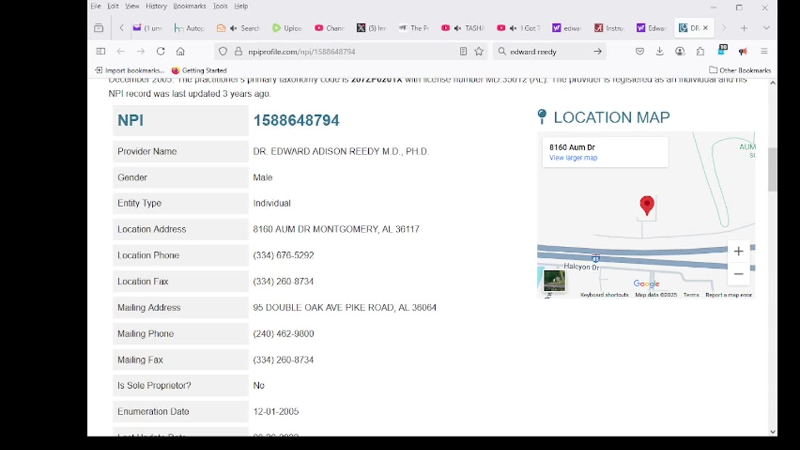
Task: Open the Help menu
Action: tap(241, 6)
